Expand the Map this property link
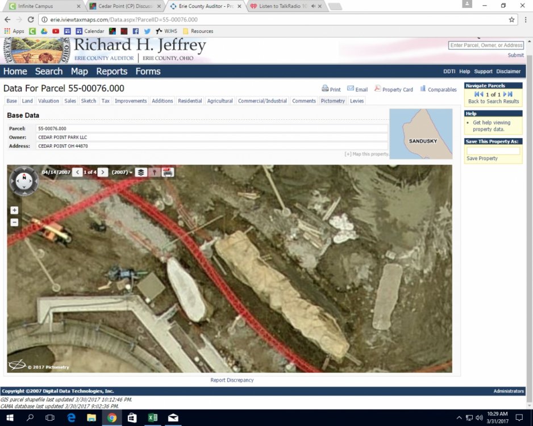Viewport: 533px width, 426px height. 367,154
